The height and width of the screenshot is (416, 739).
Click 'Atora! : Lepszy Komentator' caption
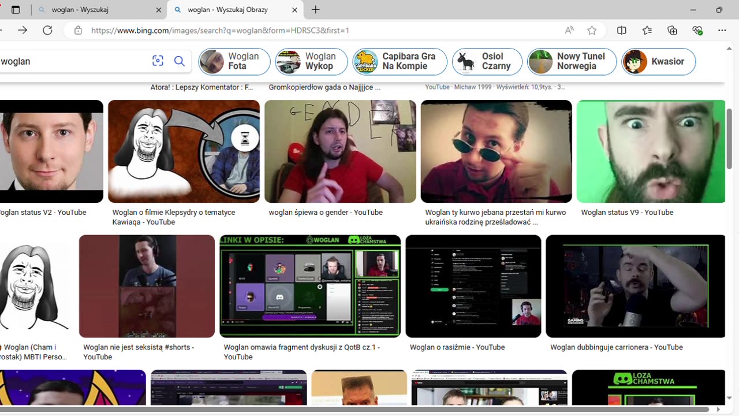pos(201,87)
